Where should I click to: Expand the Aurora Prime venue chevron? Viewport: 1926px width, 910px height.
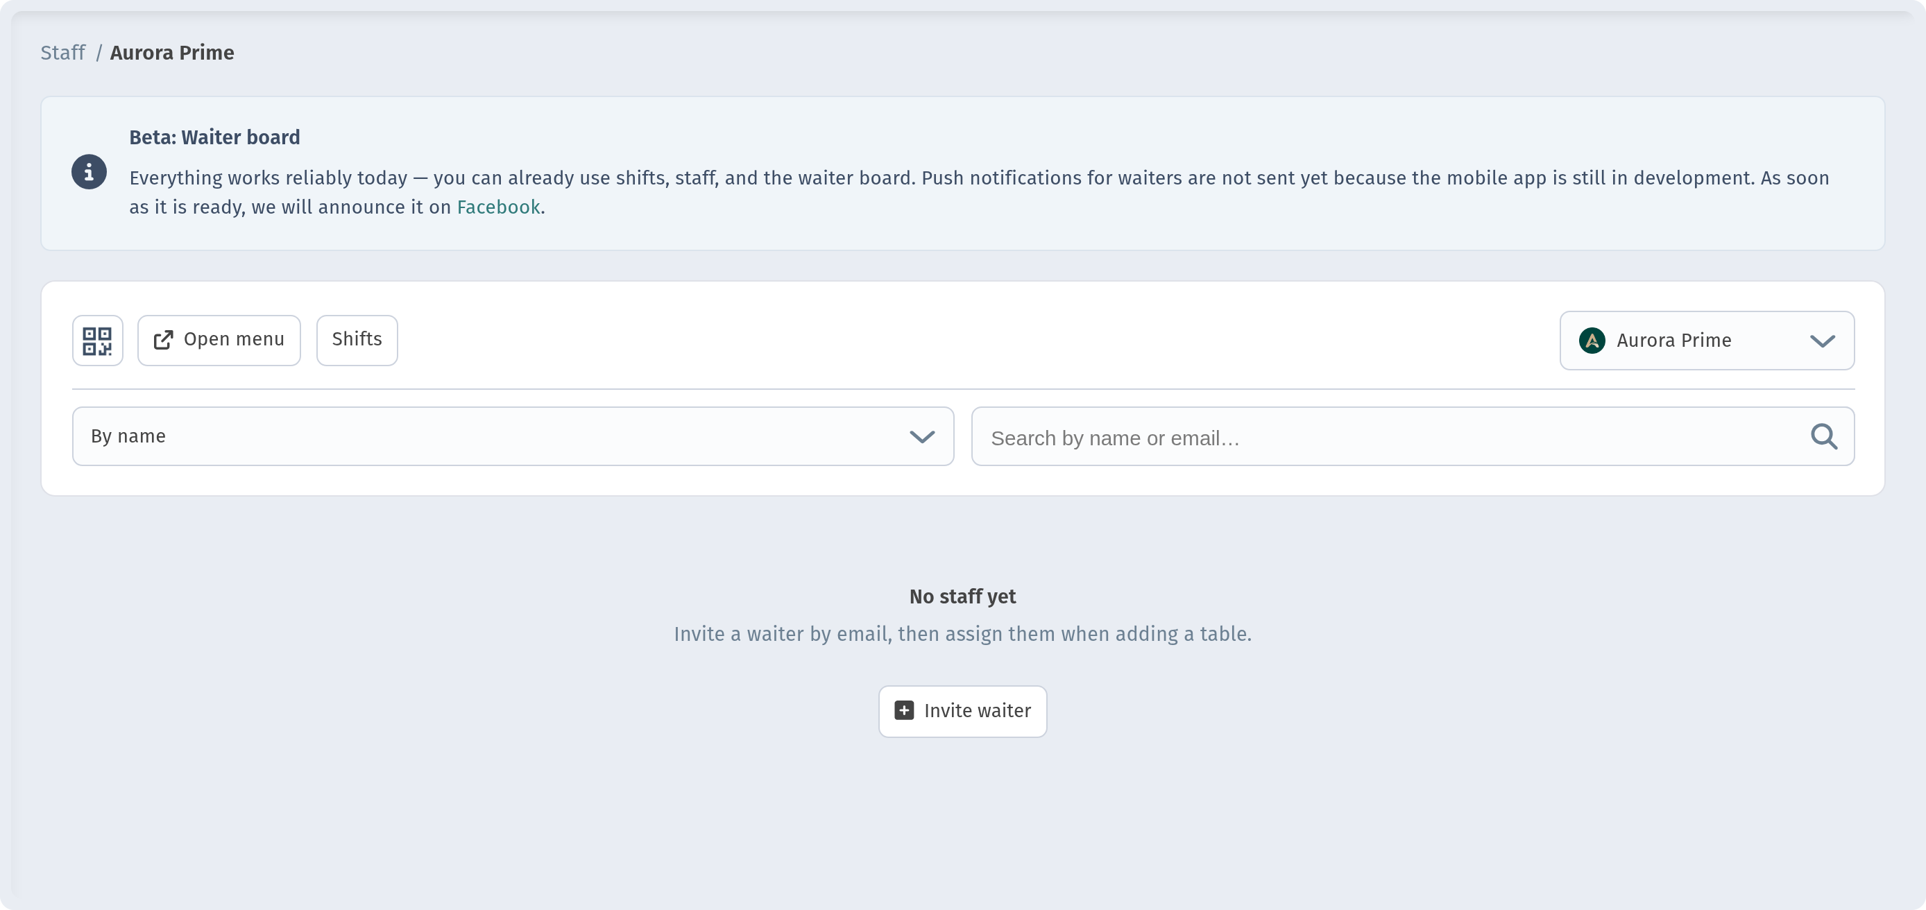[x=1822, y=341]
